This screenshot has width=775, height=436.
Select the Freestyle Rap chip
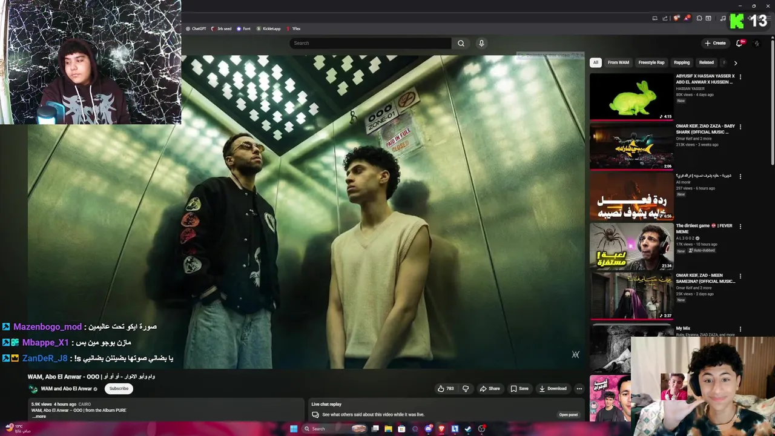[x=651, y=62]
